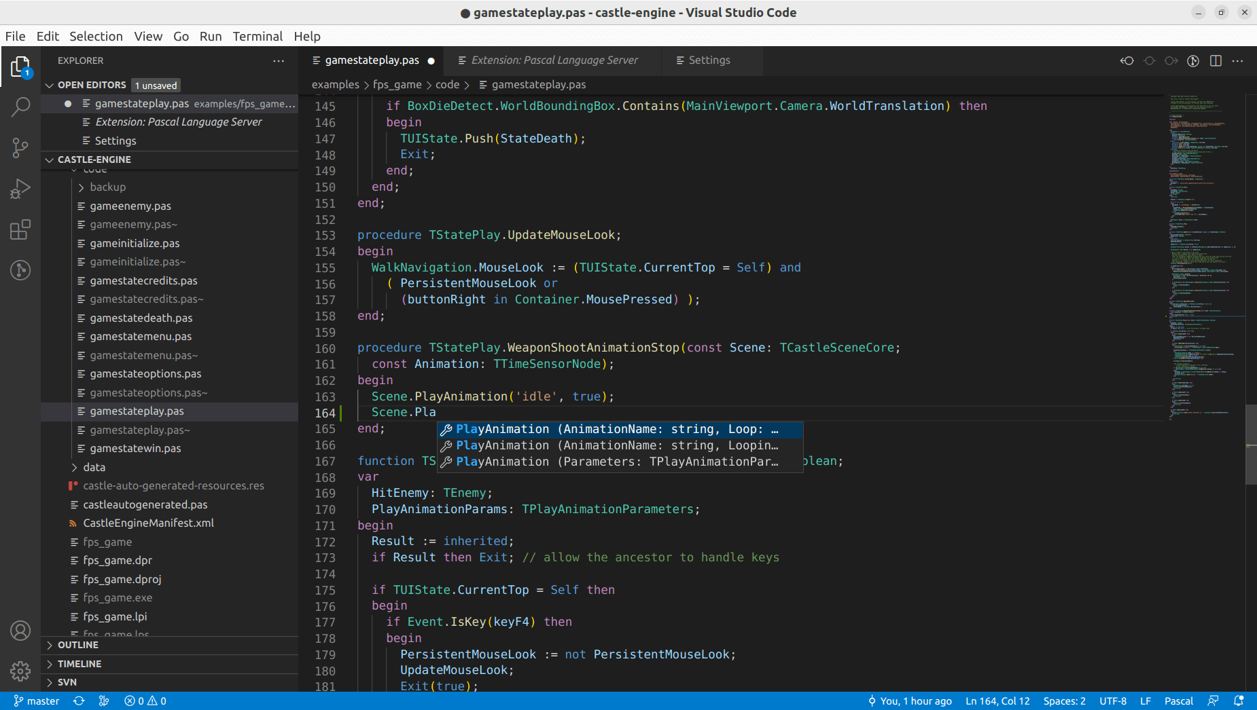Click the fps_game breadcrumb segment
The image size is (1257, 710).
(x=397, y=85)
